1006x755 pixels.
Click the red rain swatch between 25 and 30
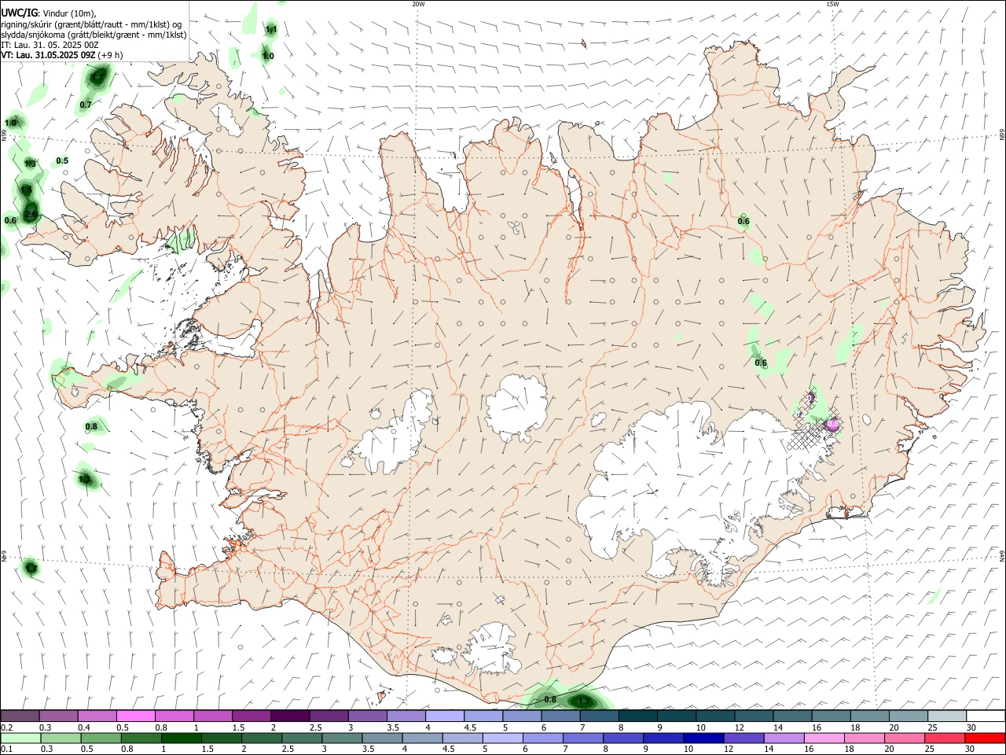[x=946, y=738]
